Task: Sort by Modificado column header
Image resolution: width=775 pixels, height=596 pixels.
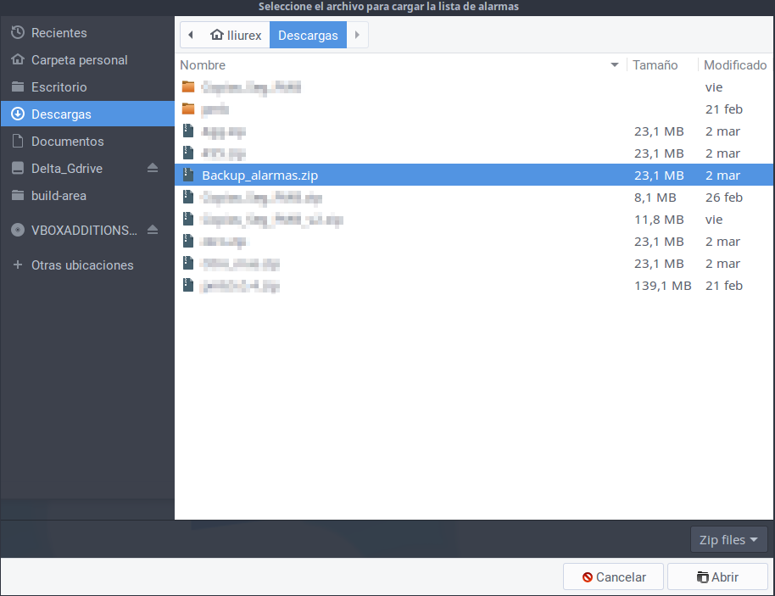Action: click(x=734, y=65)
